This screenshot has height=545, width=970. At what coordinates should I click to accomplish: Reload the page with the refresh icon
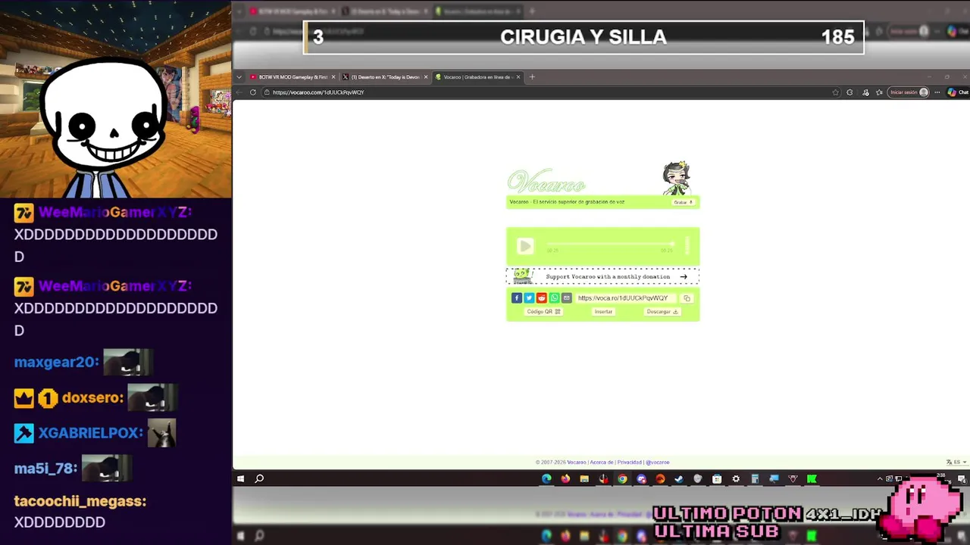click(253, 92)
